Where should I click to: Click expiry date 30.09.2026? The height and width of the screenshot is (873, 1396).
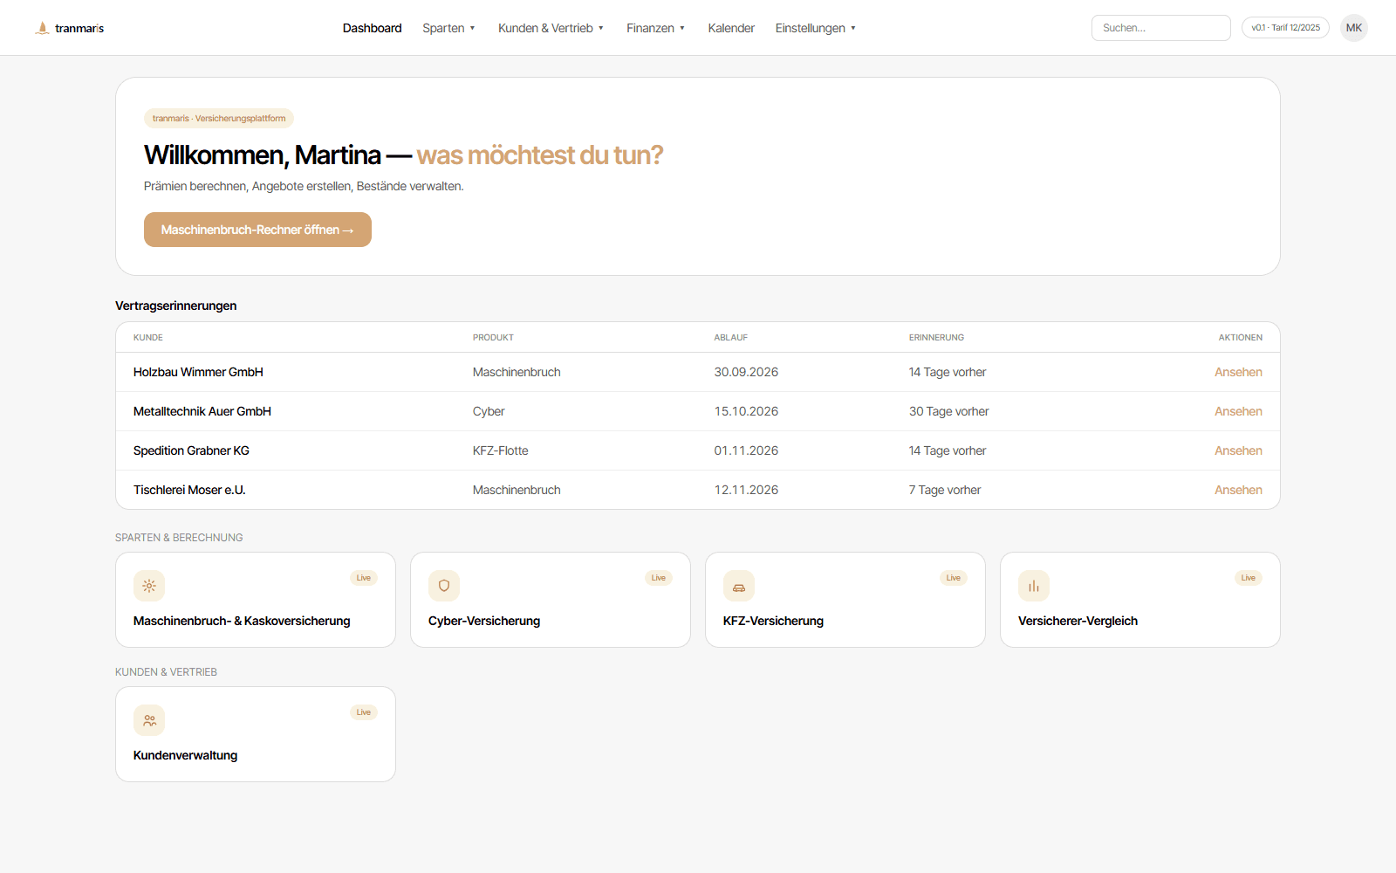(746, 372)
